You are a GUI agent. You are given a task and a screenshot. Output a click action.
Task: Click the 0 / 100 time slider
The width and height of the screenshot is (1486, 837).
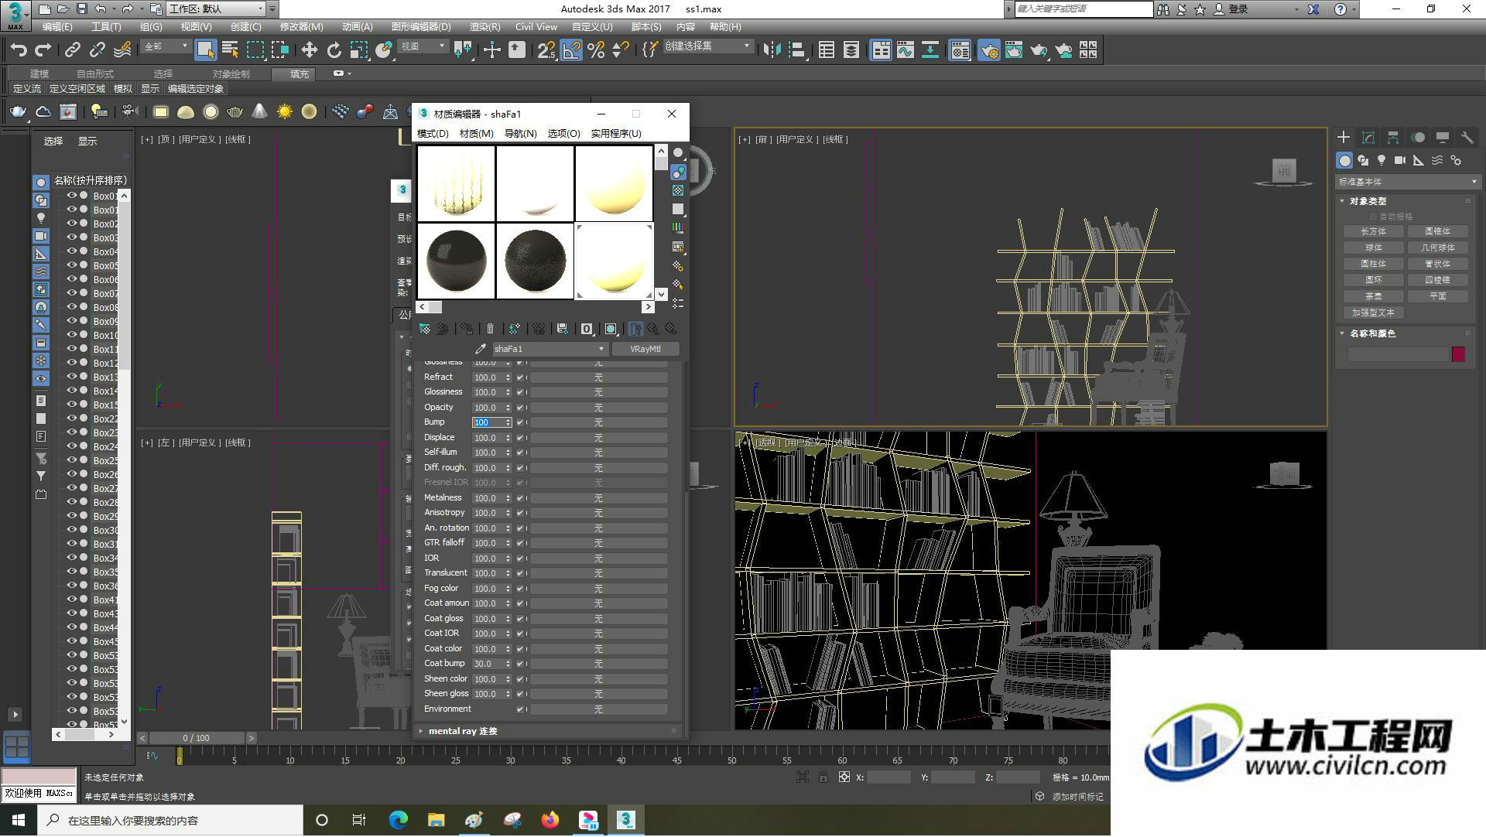[197, 738]
